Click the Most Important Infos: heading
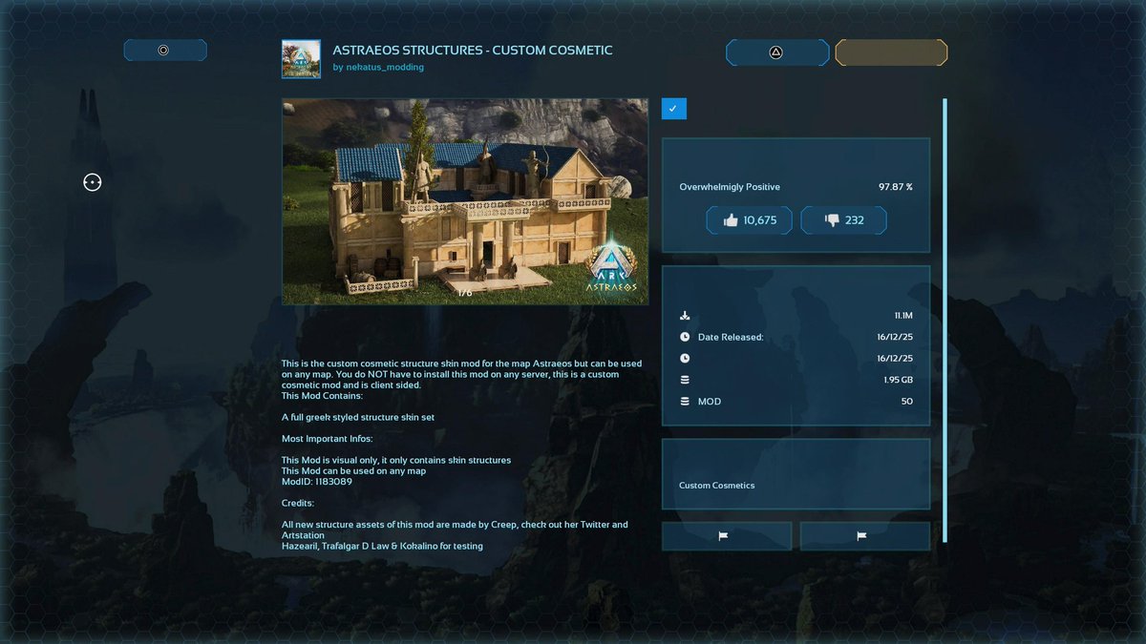 pyautogui.click(x=327, y=439)
